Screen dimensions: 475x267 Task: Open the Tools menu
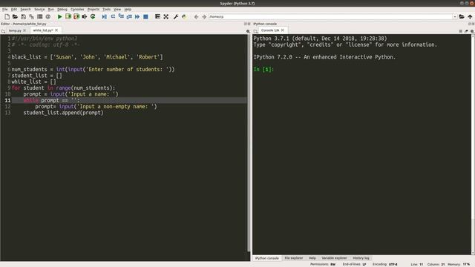click(106, 10)
